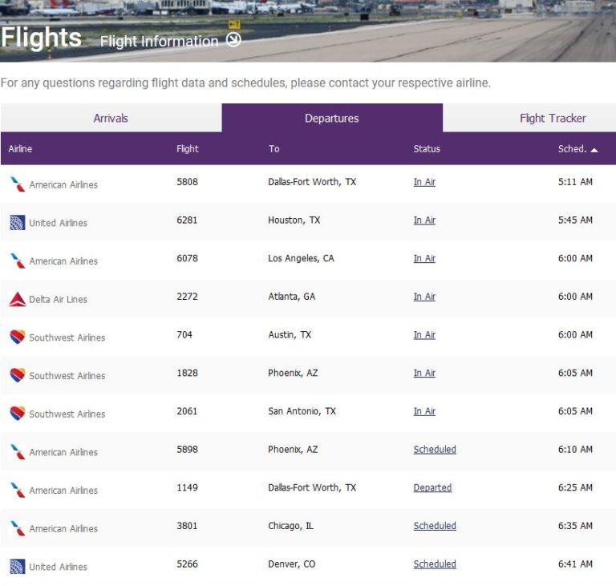The height and width of the screenshot is (586, 616).
Task: Click scheduled time 6:41 AM
Action: (x=575, y=564)
